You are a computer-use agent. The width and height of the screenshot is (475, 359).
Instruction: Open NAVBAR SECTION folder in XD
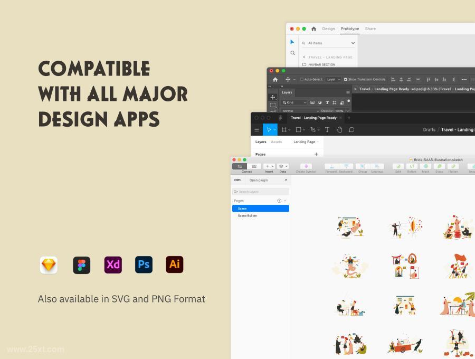pos(319,64)
